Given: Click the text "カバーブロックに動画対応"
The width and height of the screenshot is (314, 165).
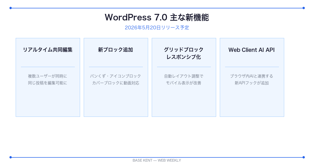Looking at the screenshot, I should point(116,83).
